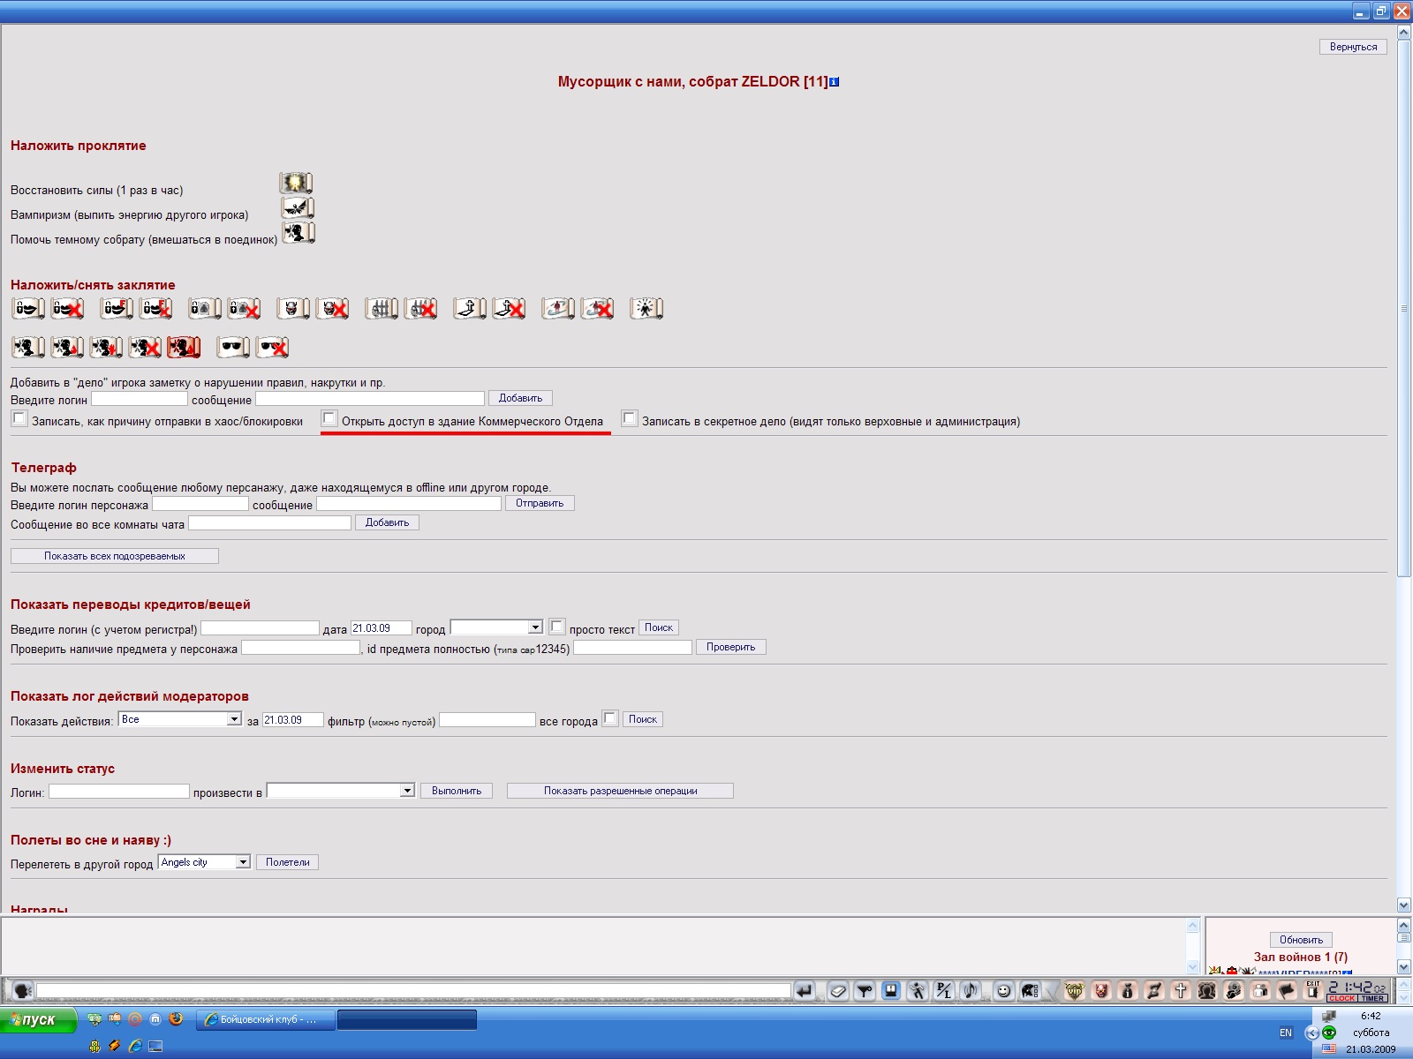Click the CLOCK label on game timer
Image resolution: width=1413 pixels, height=1059 pixels.
(1341, 999)
